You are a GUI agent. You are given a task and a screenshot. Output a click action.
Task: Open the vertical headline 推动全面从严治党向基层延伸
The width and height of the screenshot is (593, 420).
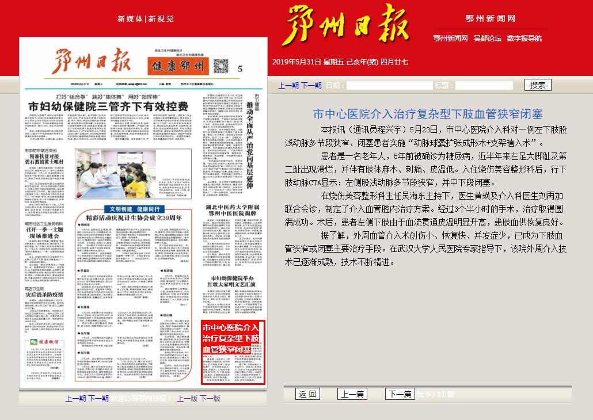250,145
